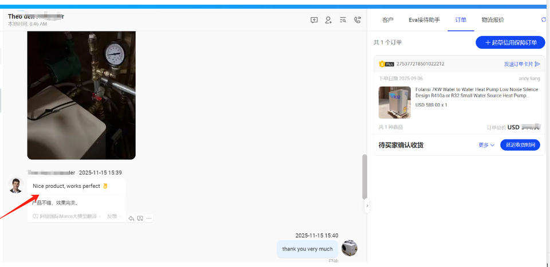Click the price USD 588.00 x 1
550x267 pixels.
[x=431, y=105]
